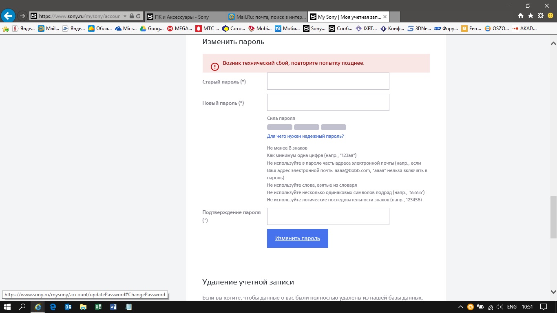Click the Refresh icon in address bar
557x313 pixels.
pos(138,16)
